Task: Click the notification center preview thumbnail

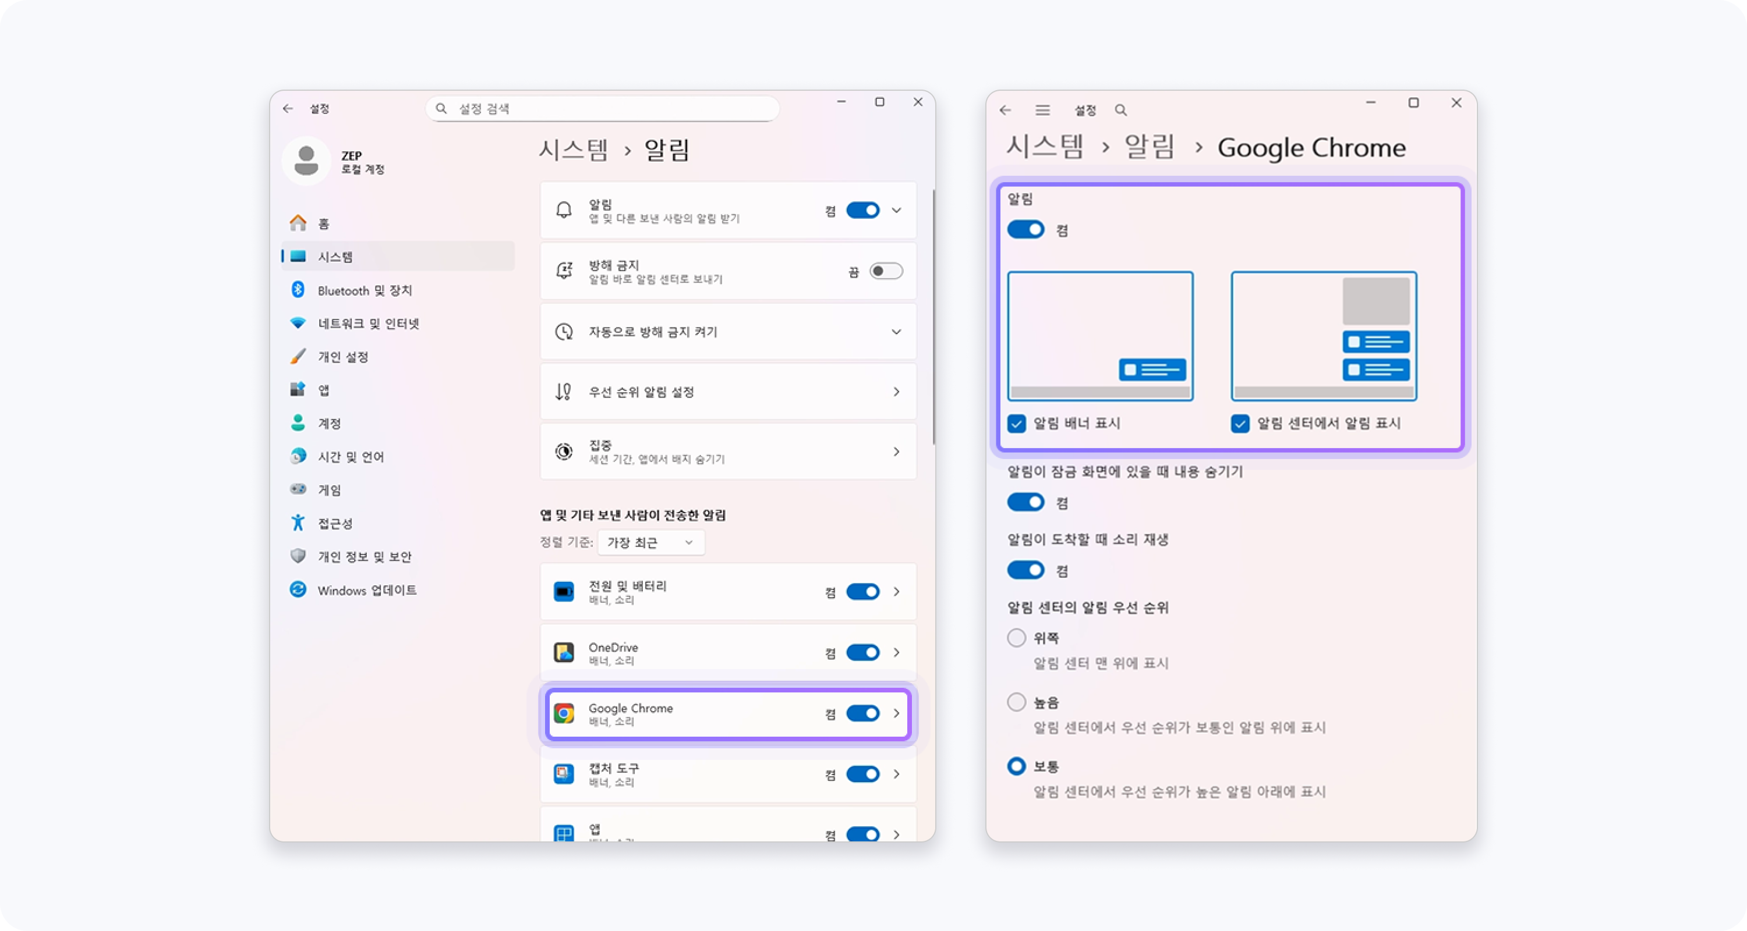Action: (1324, 336)
